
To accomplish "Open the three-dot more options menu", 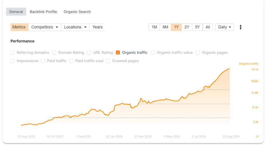I will [241, 27].
